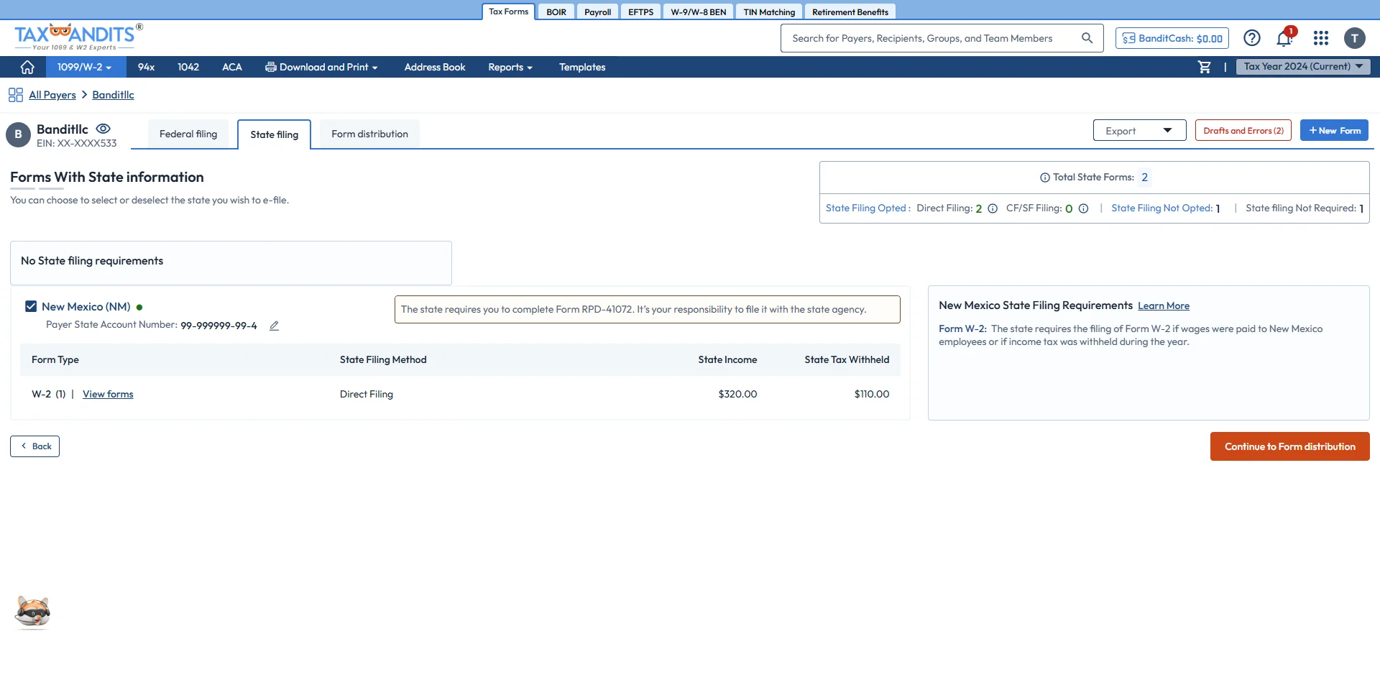This screenshot has height=685, width=1380.
Task: Open the ACA menu
Action: click(x=232, y=67)
